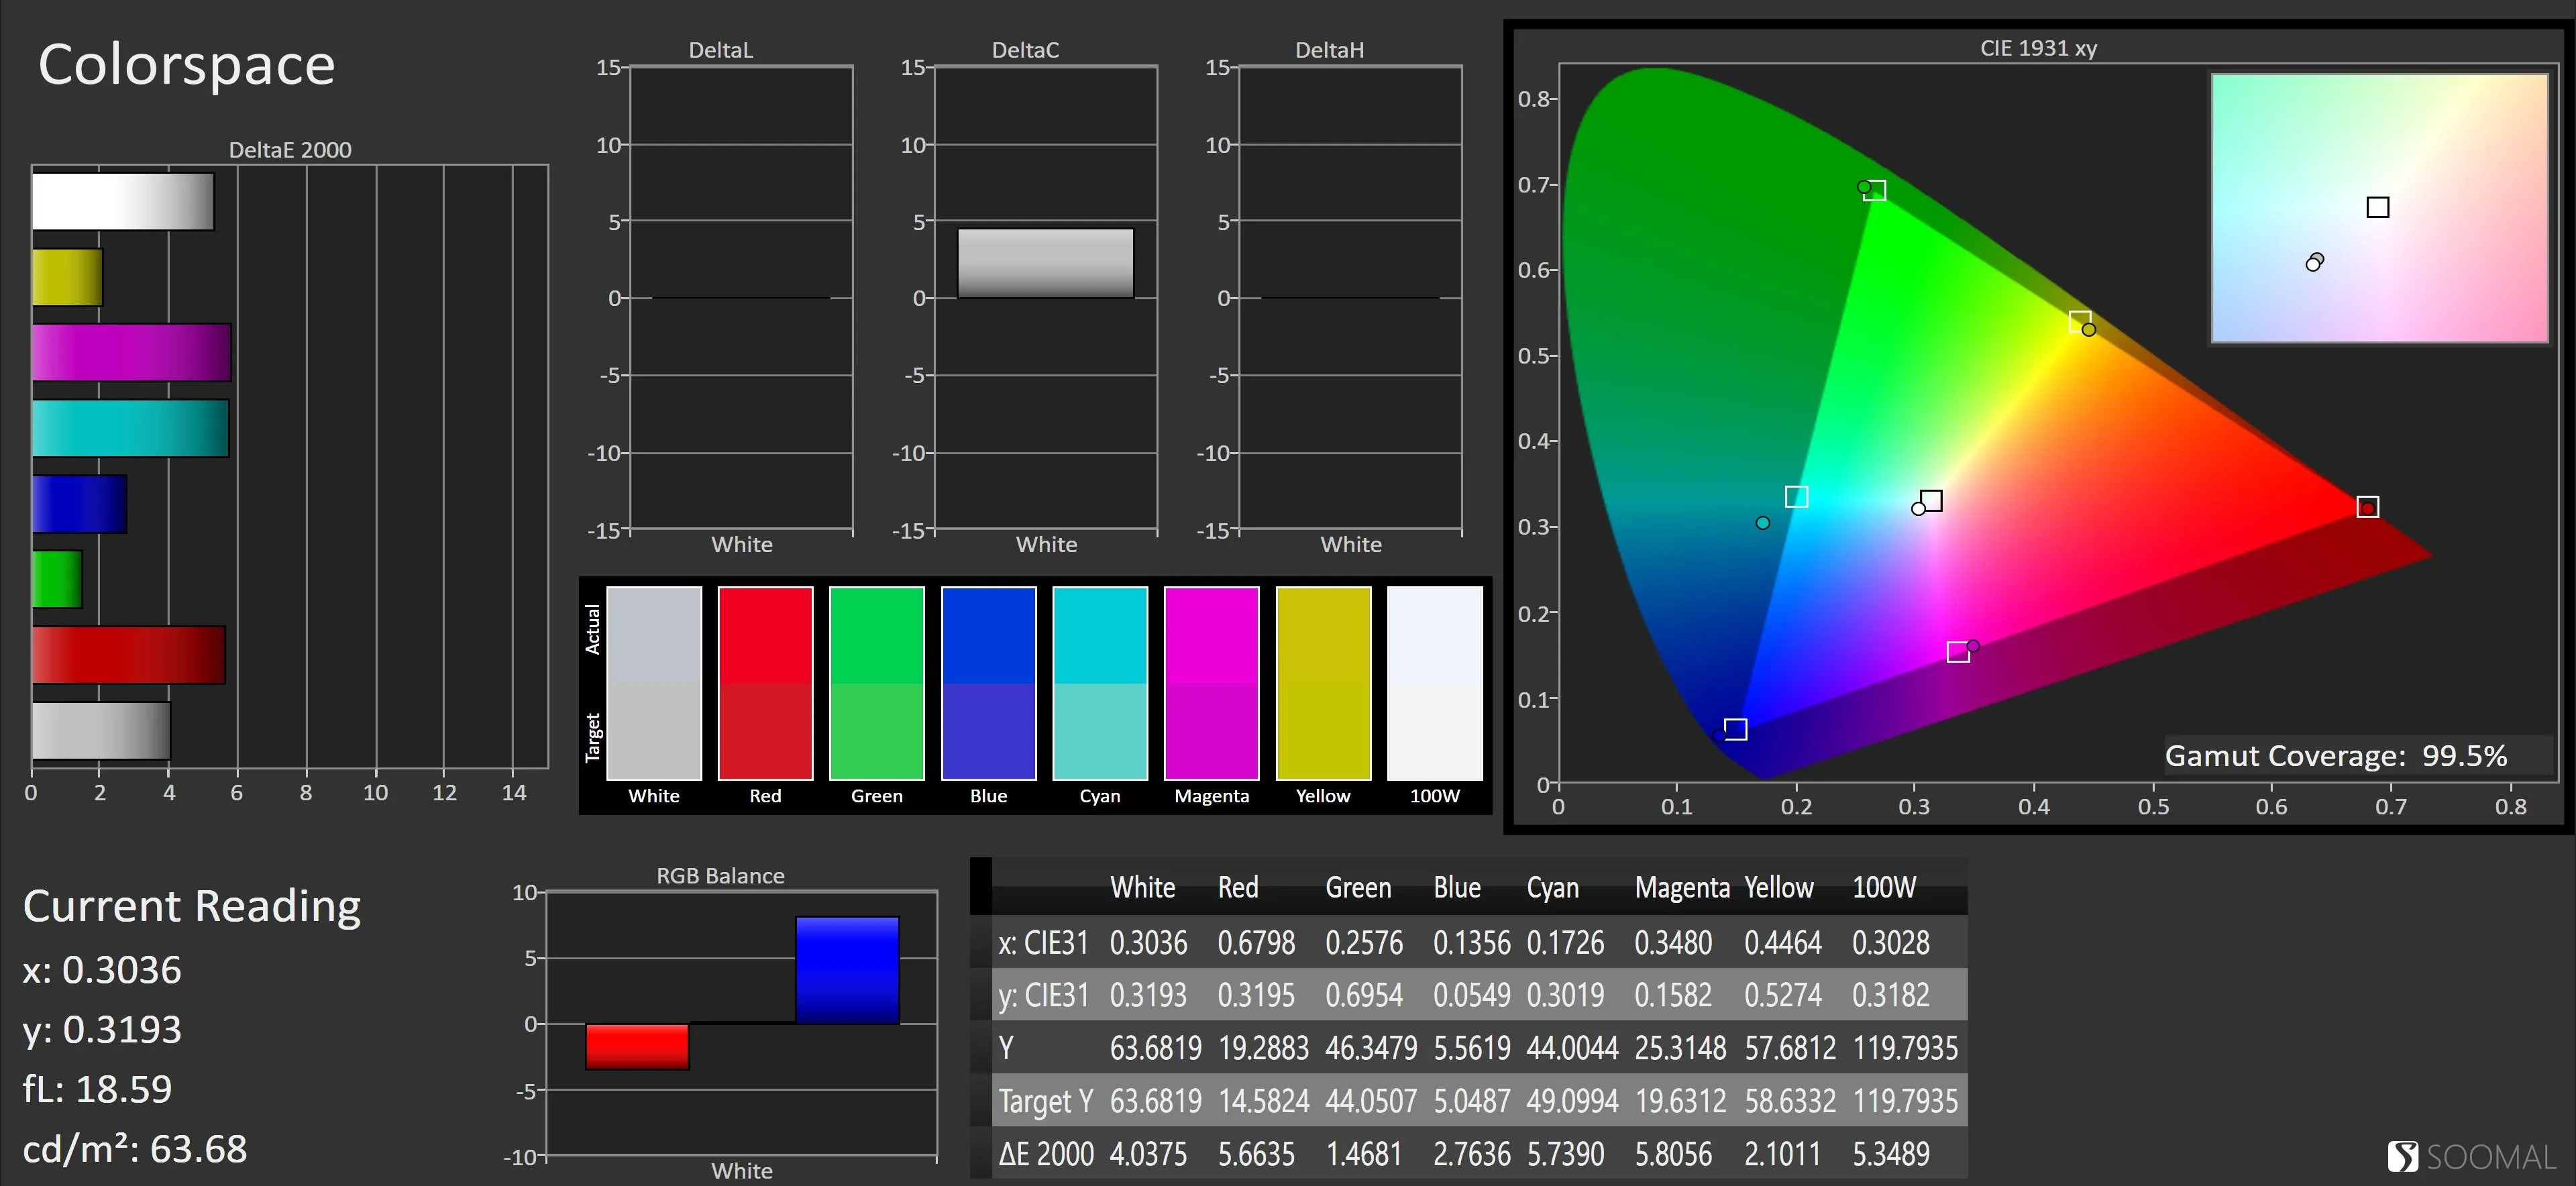
Task: Click the Yellow actual/target color swatch
Action: (1323, 683)
